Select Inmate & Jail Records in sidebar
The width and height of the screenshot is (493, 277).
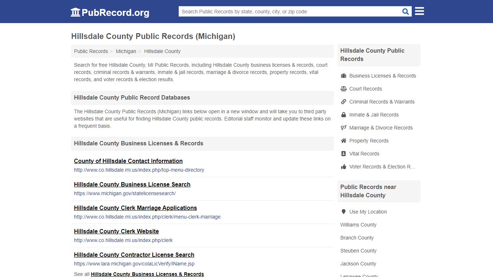coord(374,115)
